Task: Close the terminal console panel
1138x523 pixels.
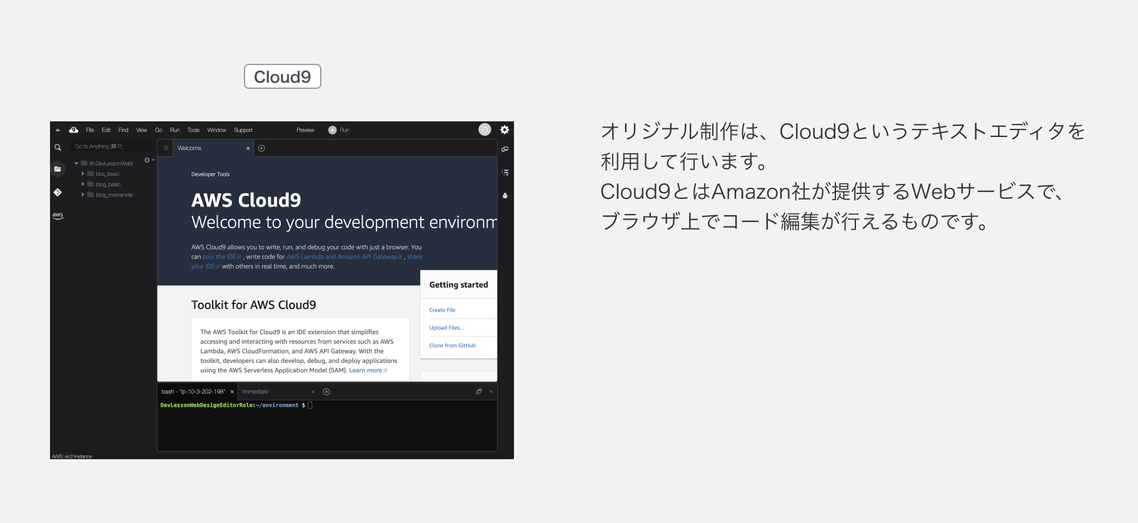Action: (491, 392)
